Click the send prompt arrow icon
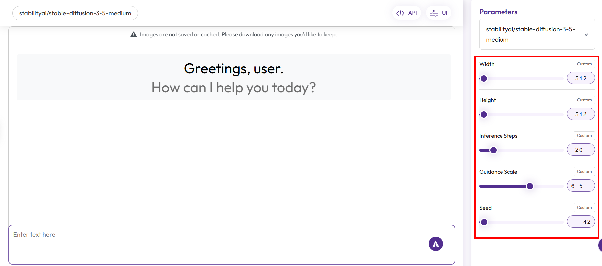602x266 pixels. tap(436, 244)
